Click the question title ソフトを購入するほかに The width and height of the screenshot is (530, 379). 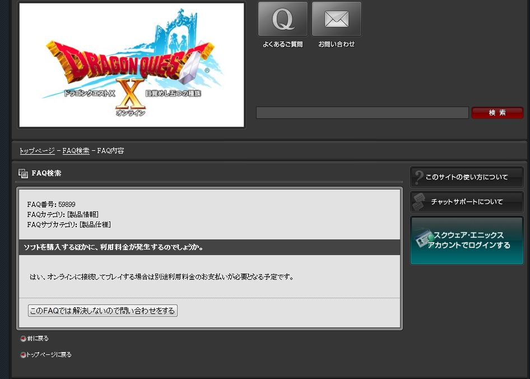tap(114, 247)
